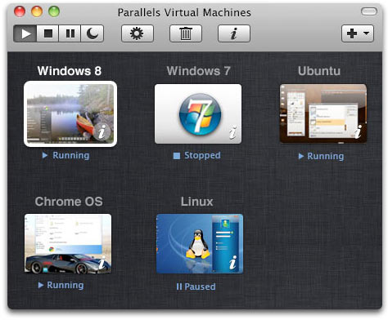Open configuration with the gear button
Viewport: 388px width, 320px height.
(138, 33)
